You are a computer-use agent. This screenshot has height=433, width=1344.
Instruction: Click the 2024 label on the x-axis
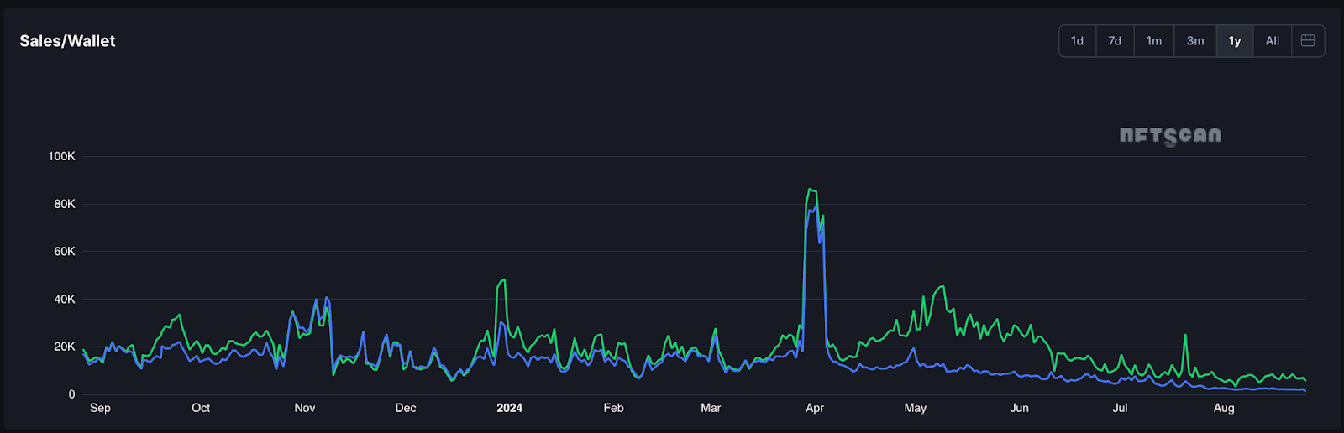pyautogui.click(x=509, y=408)
